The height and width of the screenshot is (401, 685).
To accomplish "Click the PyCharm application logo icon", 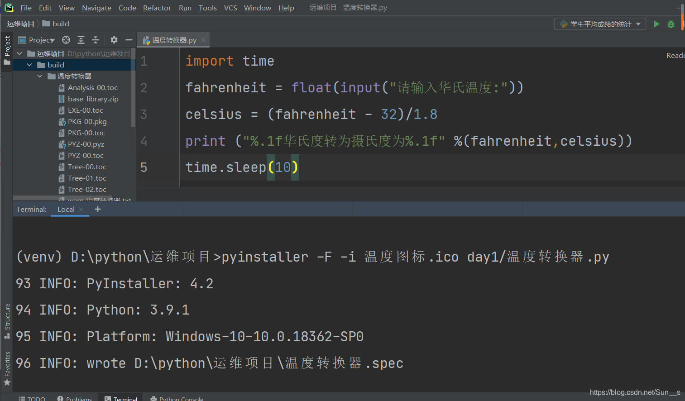I will pyautogui.click(x=9, y=8).
